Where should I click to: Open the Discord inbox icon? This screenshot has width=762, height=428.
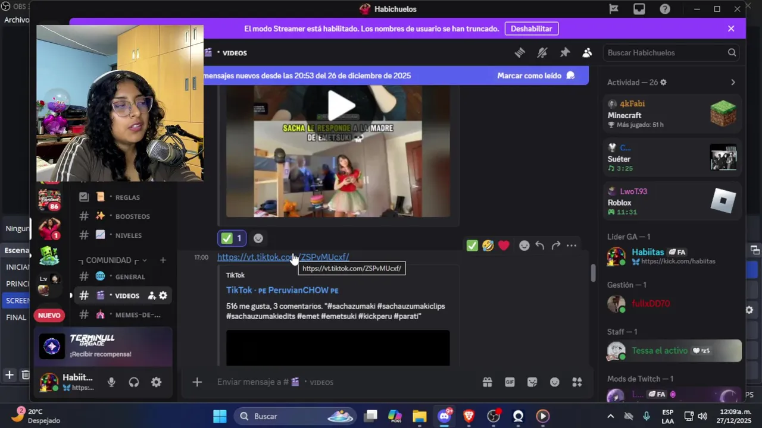639,9
